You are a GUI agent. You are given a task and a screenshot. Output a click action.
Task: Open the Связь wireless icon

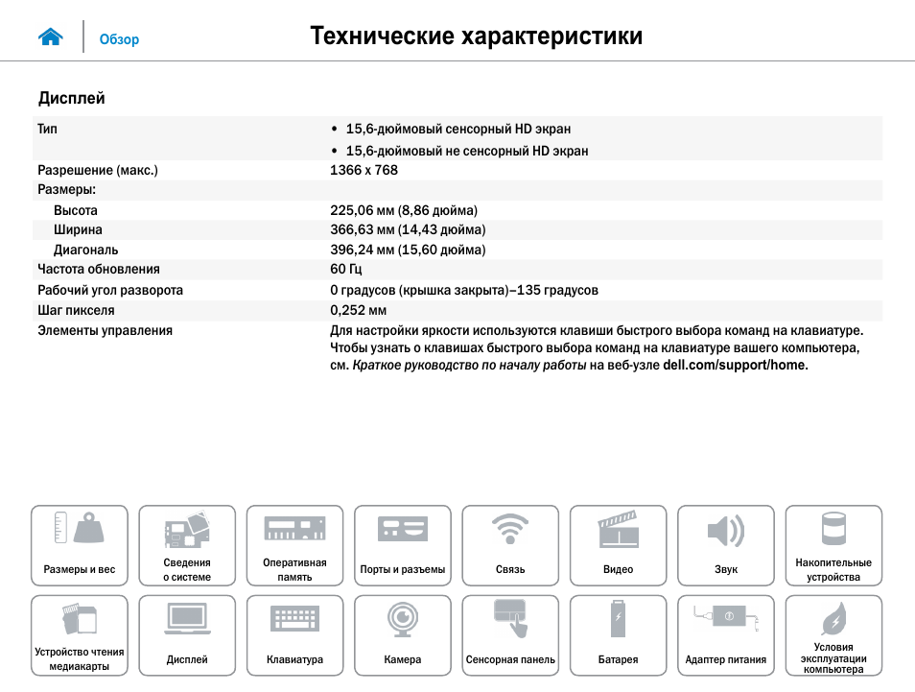tap(510, 545)
